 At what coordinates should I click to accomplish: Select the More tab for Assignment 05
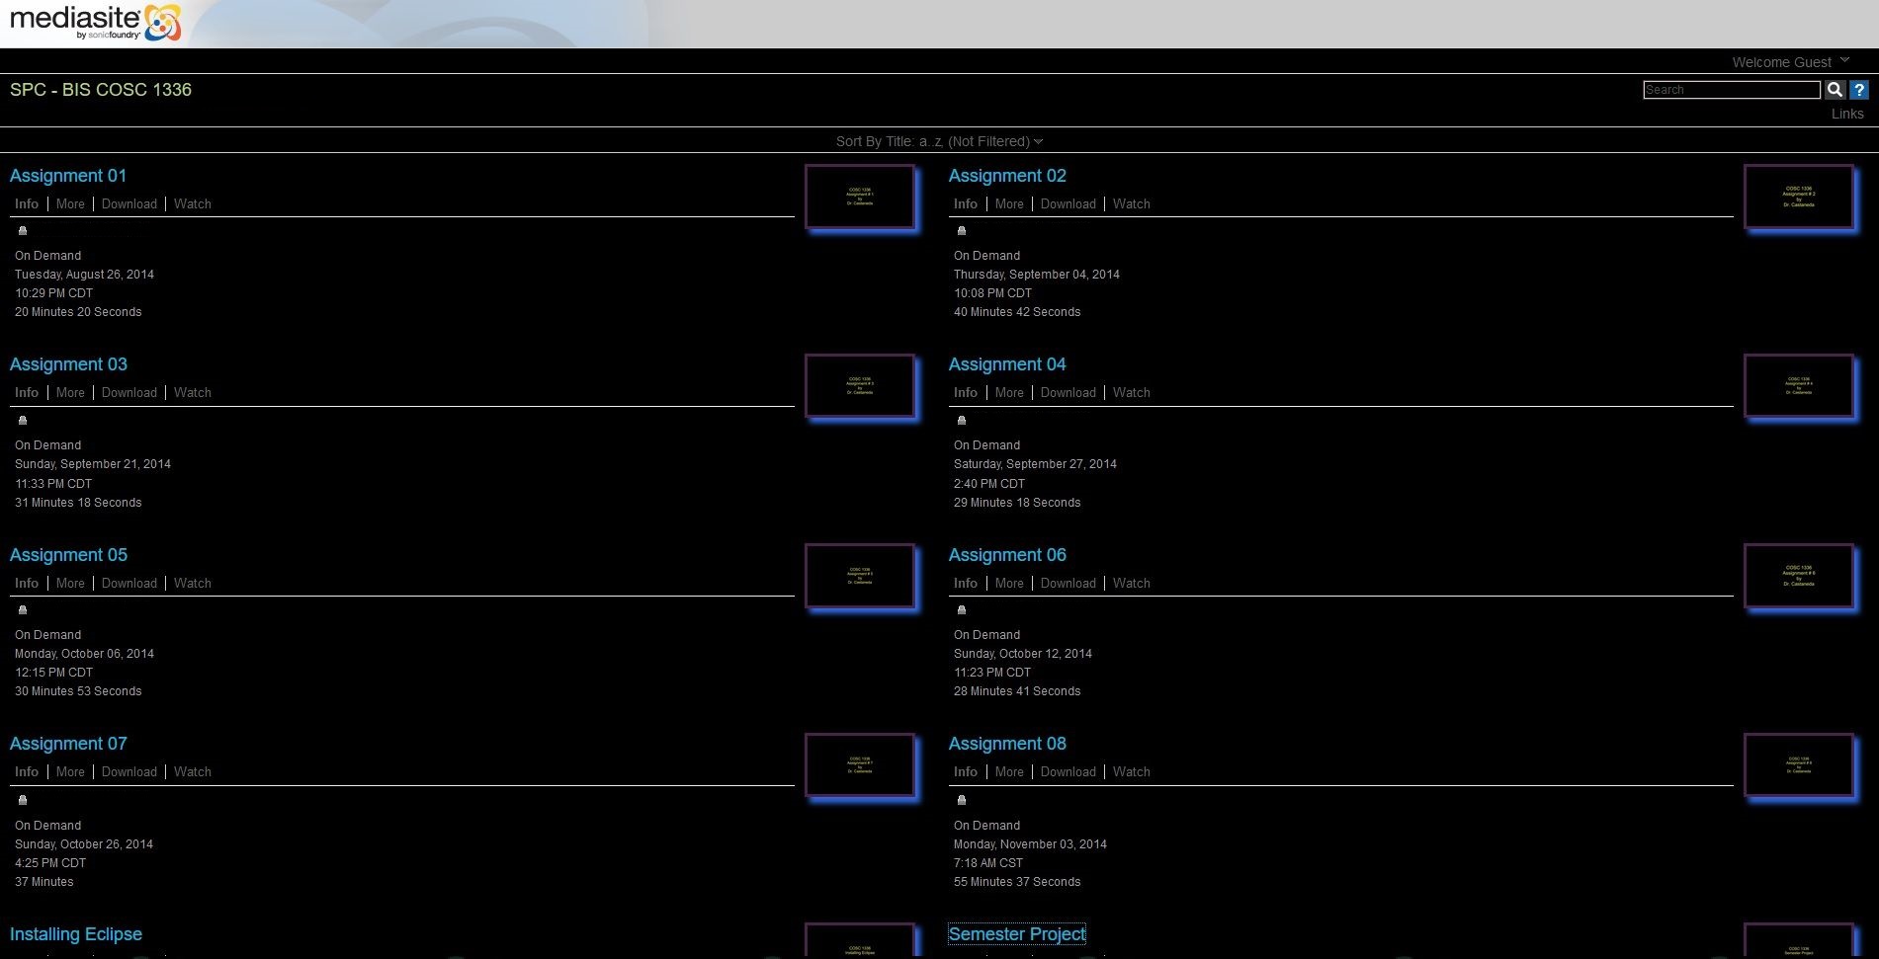tap(70, 583)
